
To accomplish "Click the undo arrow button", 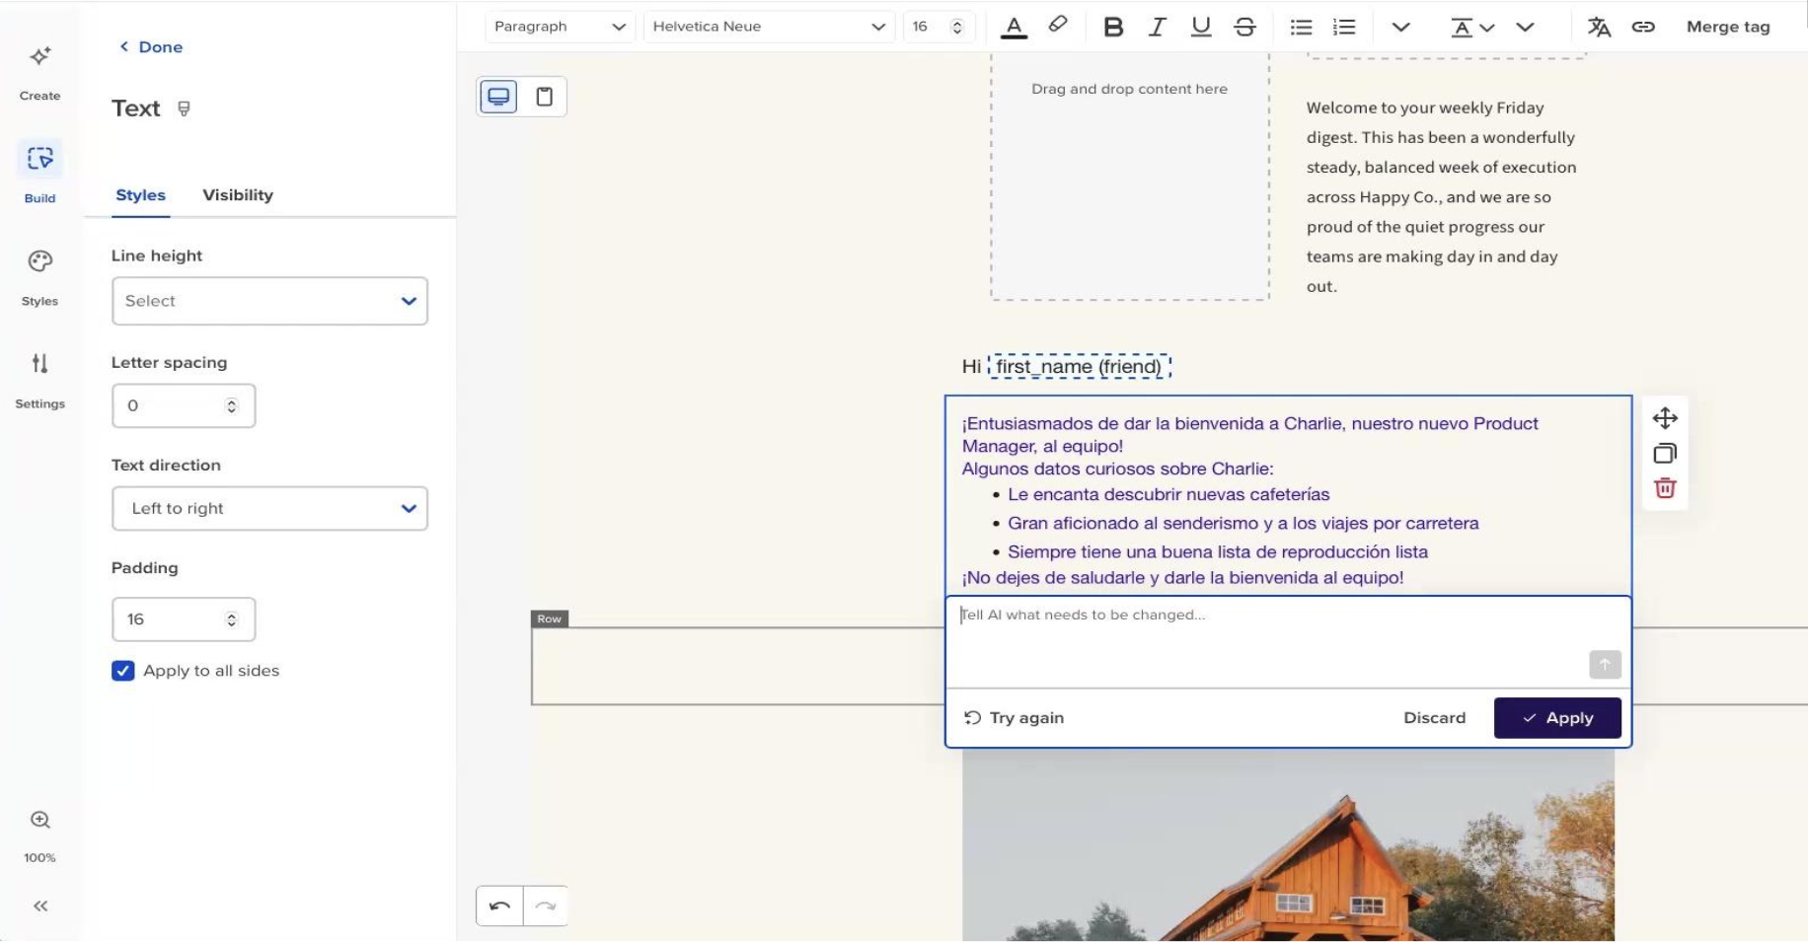I will [x=499, y=906].
